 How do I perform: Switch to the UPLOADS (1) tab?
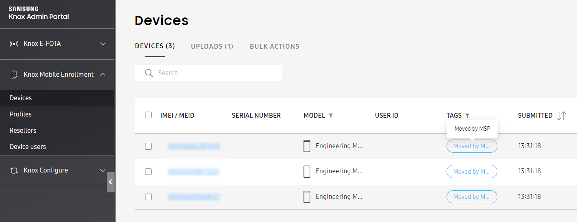click(x=212, y=46)
